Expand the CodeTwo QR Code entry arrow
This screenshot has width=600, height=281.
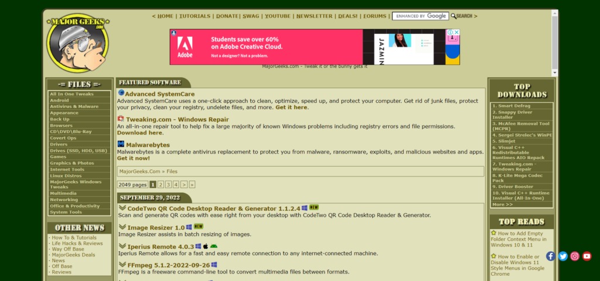(x=122, y=208)
